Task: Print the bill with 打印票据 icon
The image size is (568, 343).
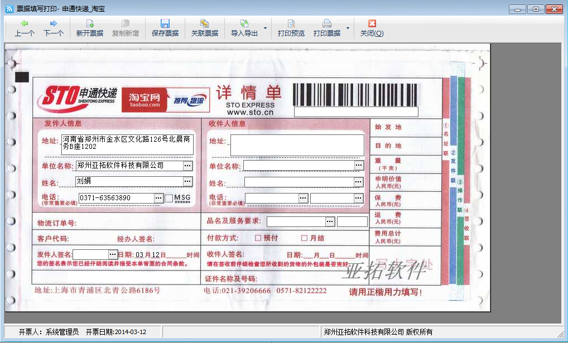Action: coord(327,28)
